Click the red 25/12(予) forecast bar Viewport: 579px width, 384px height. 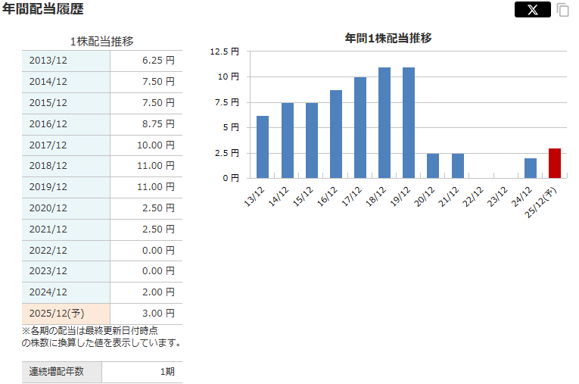[555, 163]
